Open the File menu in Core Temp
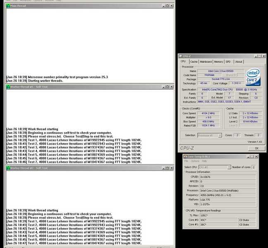268x248 pixels. 186,161
